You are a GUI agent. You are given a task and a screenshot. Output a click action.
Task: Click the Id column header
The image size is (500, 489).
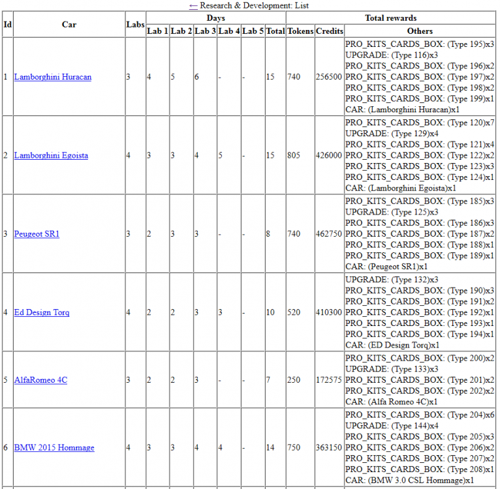point(7,24)
